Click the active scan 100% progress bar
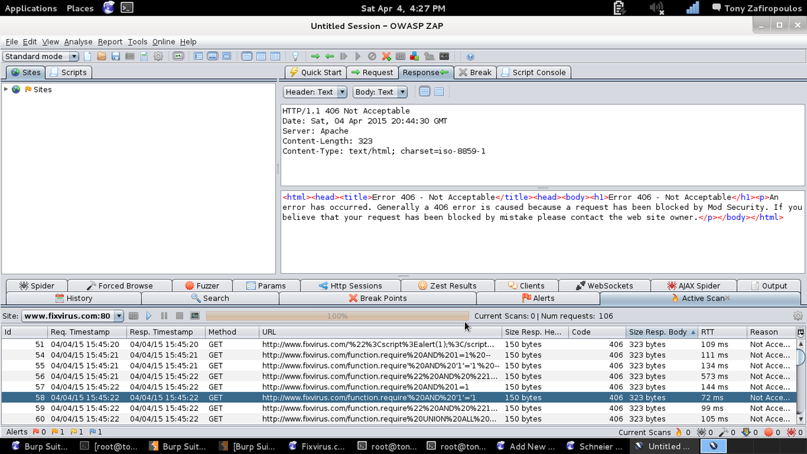The width and height of the screenshot is (807, 454). coord(337,315)
